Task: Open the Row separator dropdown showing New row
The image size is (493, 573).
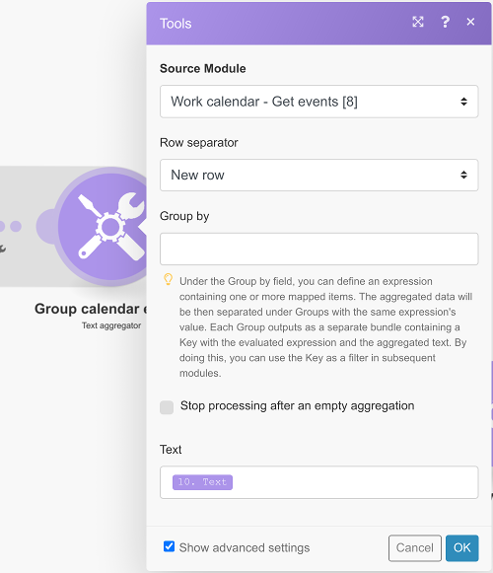Action: [x=318, y=175]
